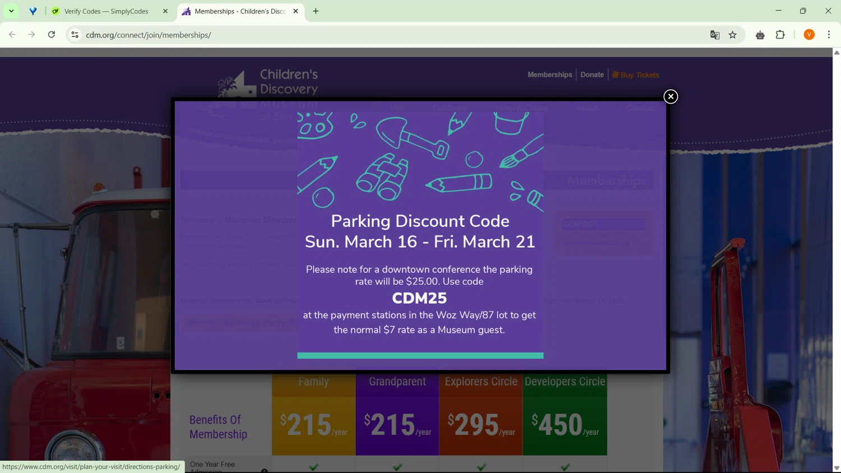Open the Extensions puzzle menu
This screenshot has height=473, width=841.
(780, 35)
